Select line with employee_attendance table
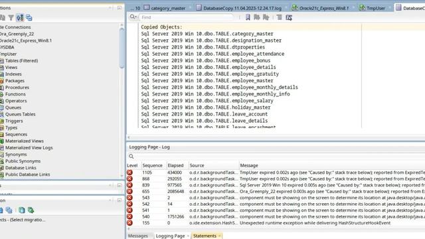The image size is (425, 239). pyautogui.click(x=212, y=54)
